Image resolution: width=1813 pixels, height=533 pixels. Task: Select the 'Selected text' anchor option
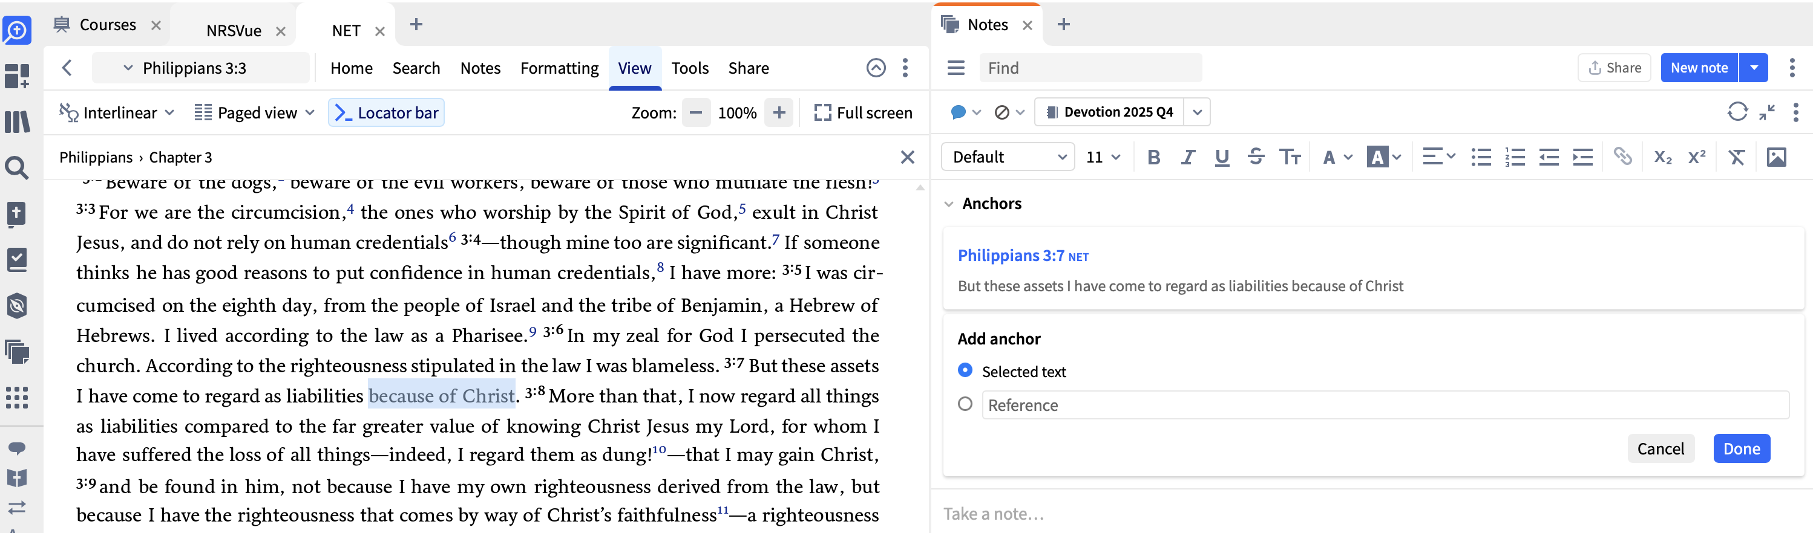coord(965,370)
